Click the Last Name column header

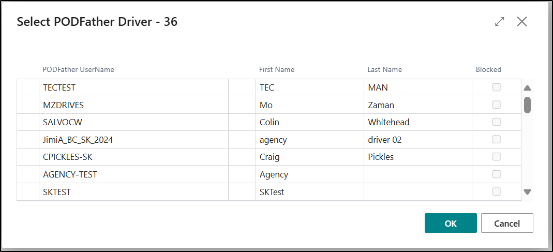(x=384, y=69)
